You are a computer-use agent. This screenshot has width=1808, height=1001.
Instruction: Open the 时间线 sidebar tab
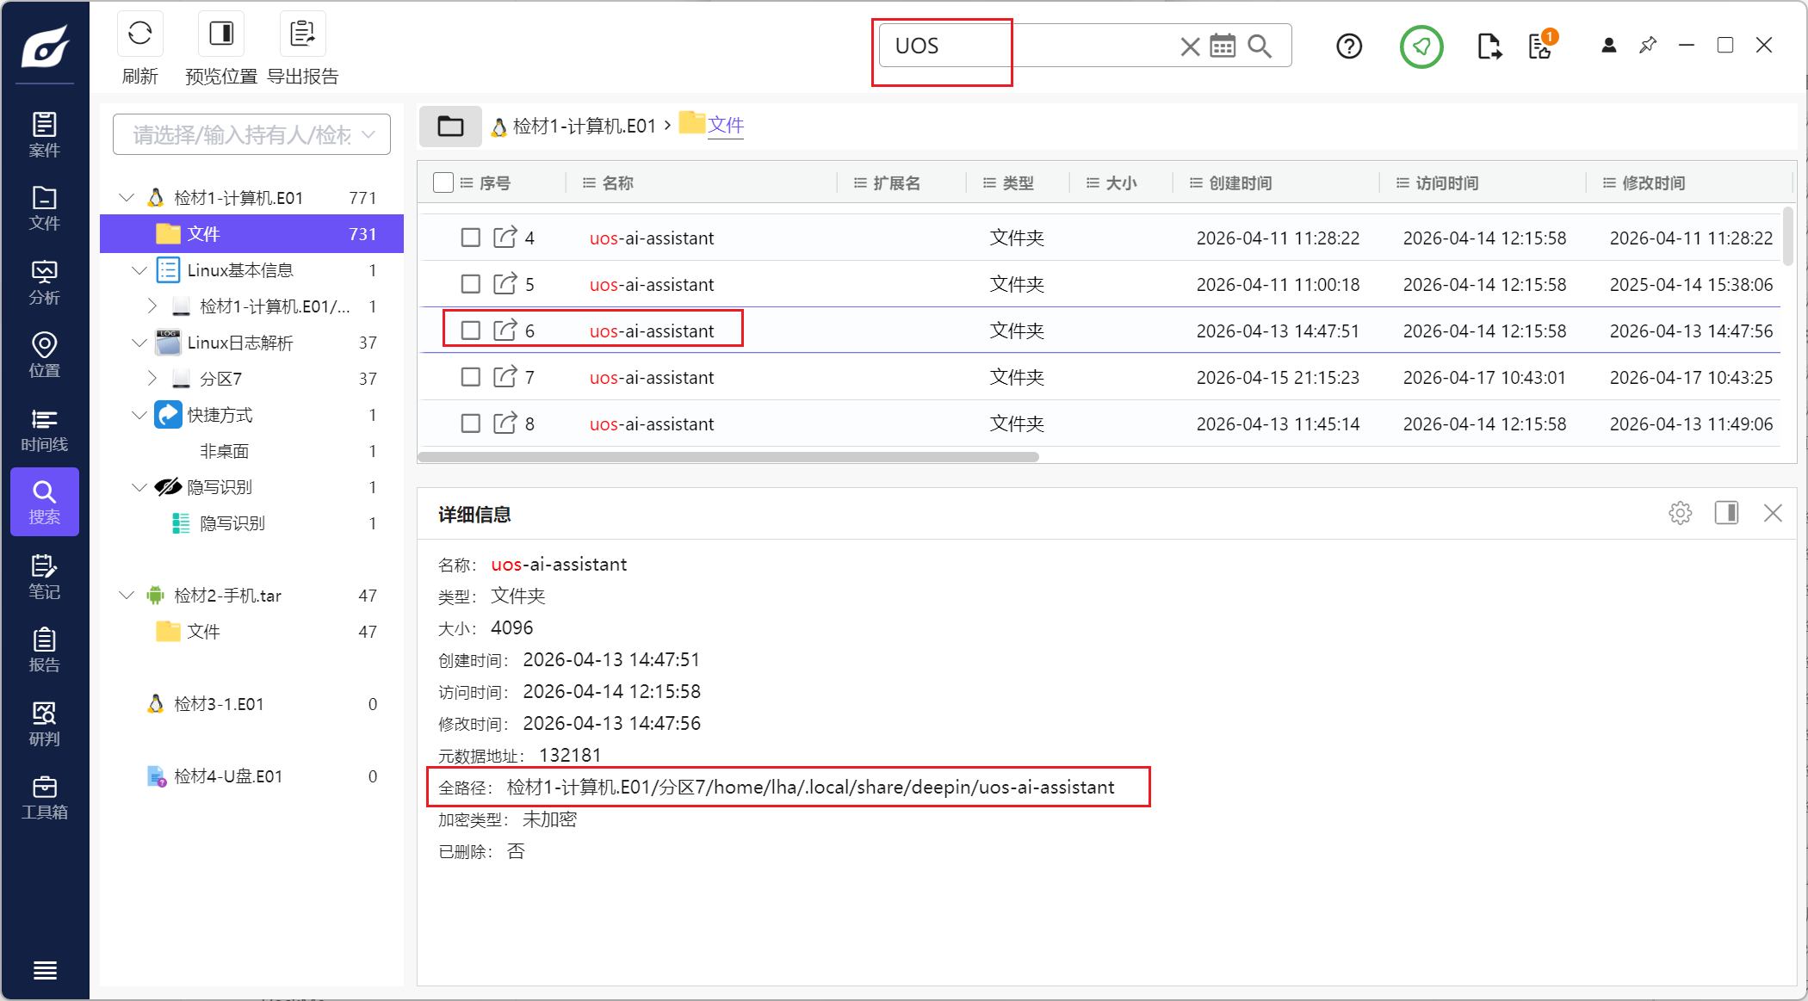[45, 429]
